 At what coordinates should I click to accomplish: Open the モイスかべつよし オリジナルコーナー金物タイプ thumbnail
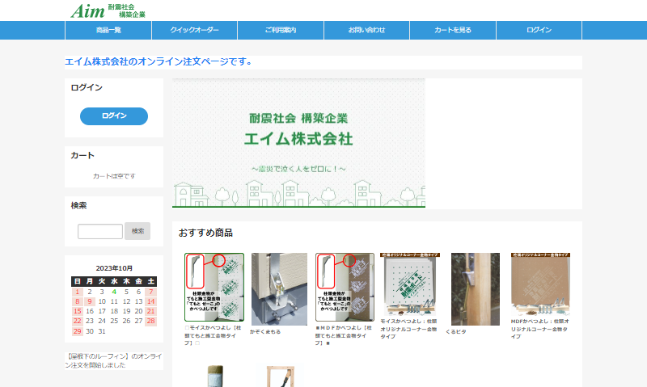410,284
